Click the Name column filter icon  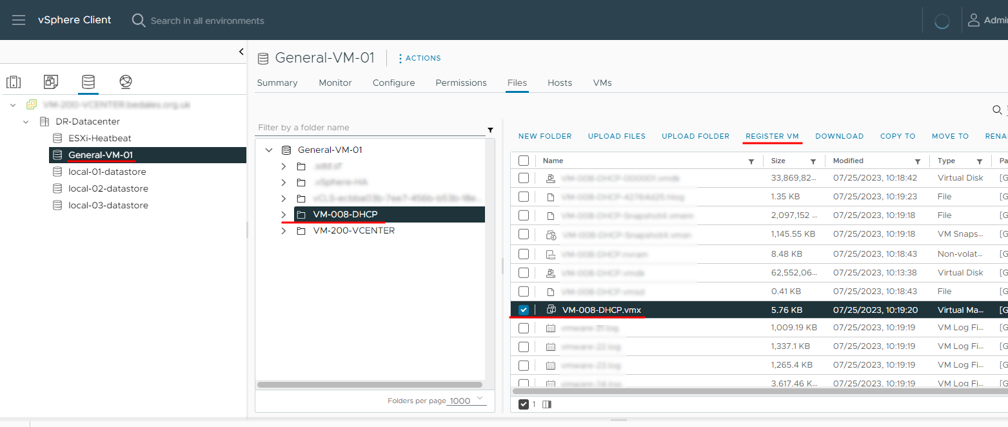point(751,161)
